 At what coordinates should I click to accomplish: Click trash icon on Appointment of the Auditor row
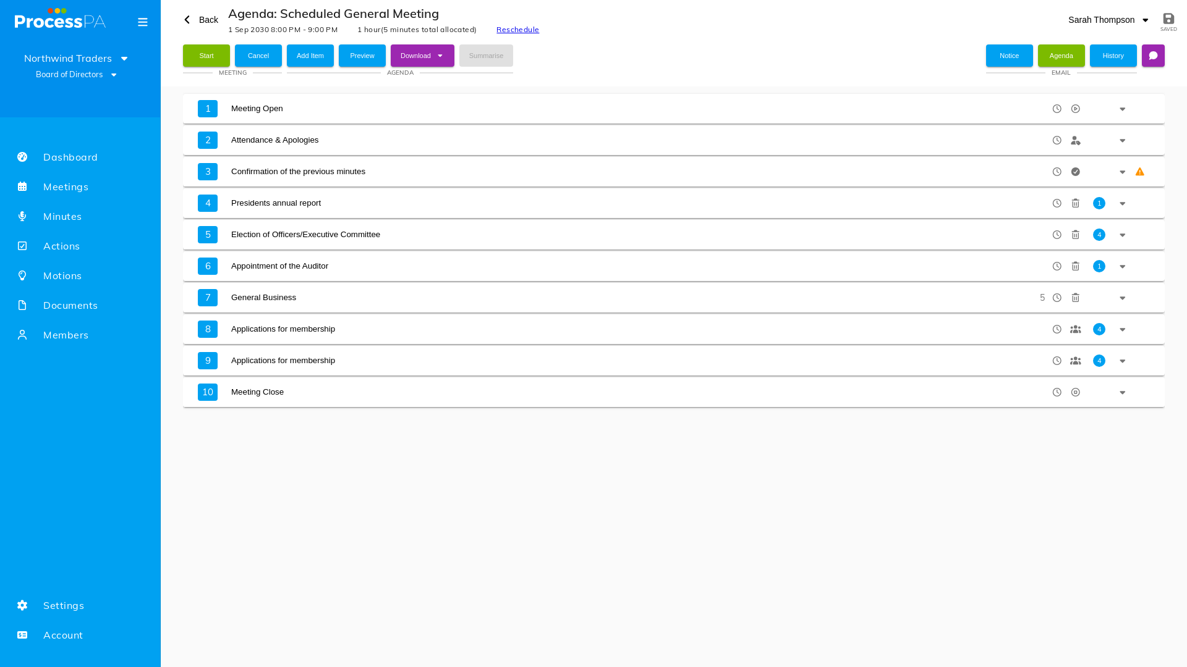click(1076, 266)
